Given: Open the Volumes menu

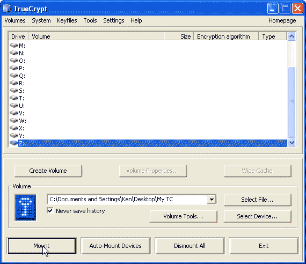Looking at the screenshot, I should [15, 20].
